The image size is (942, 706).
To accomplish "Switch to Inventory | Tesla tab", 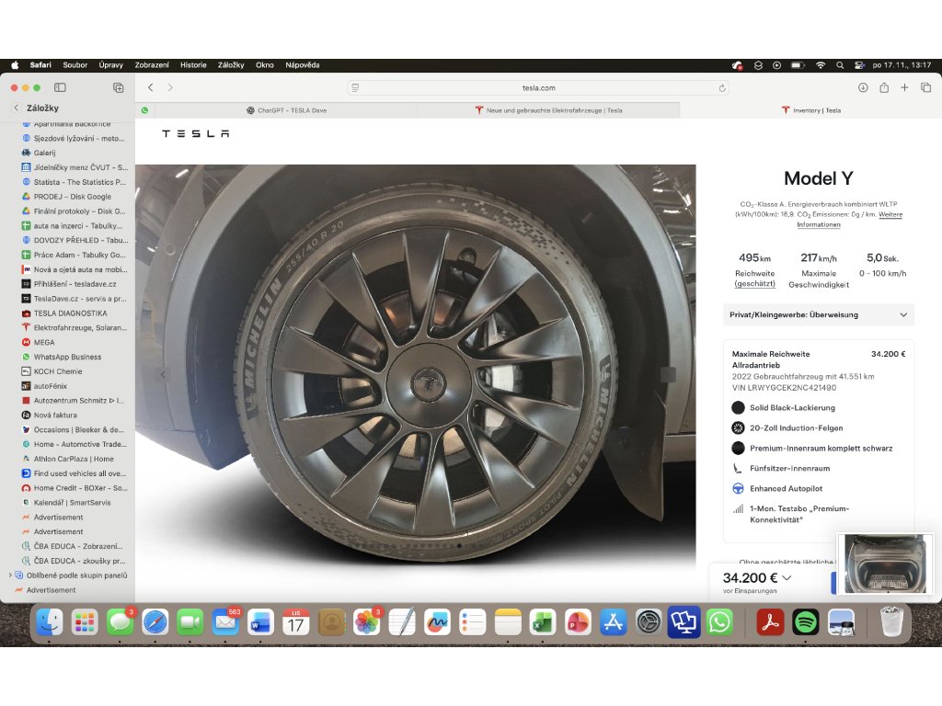I will click(811, 110).
